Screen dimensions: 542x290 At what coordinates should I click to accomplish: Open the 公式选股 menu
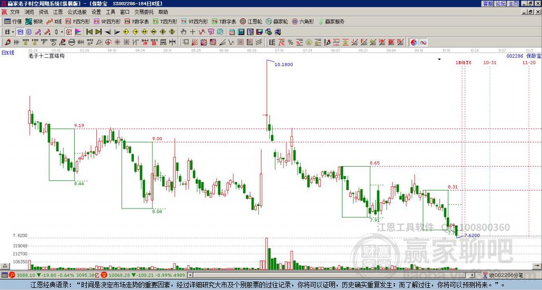coord(77,12)
